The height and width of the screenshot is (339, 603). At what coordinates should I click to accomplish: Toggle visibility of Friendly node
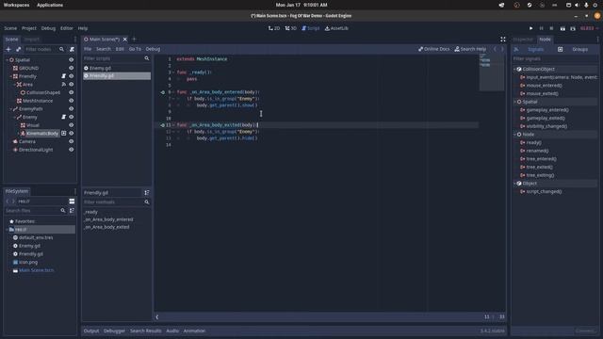click(x=72, y=76)
